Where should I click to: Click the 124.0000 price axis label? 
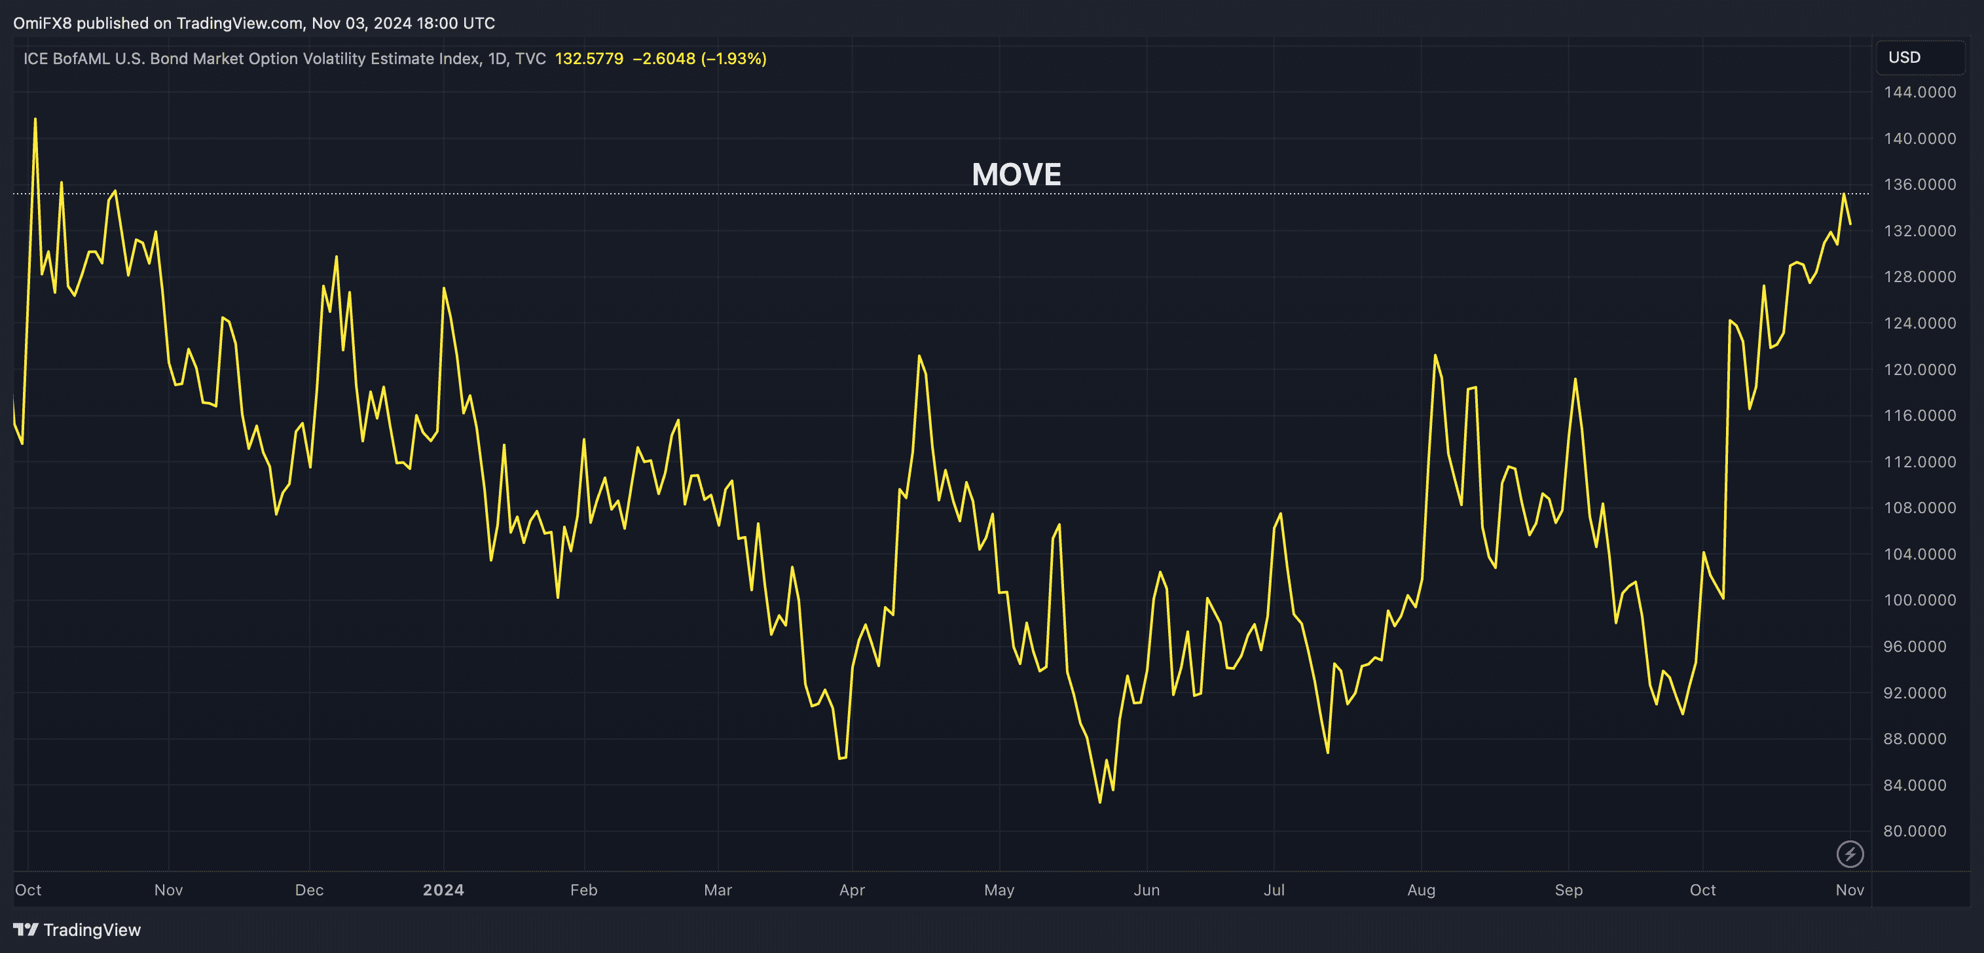pos(1919,323)
